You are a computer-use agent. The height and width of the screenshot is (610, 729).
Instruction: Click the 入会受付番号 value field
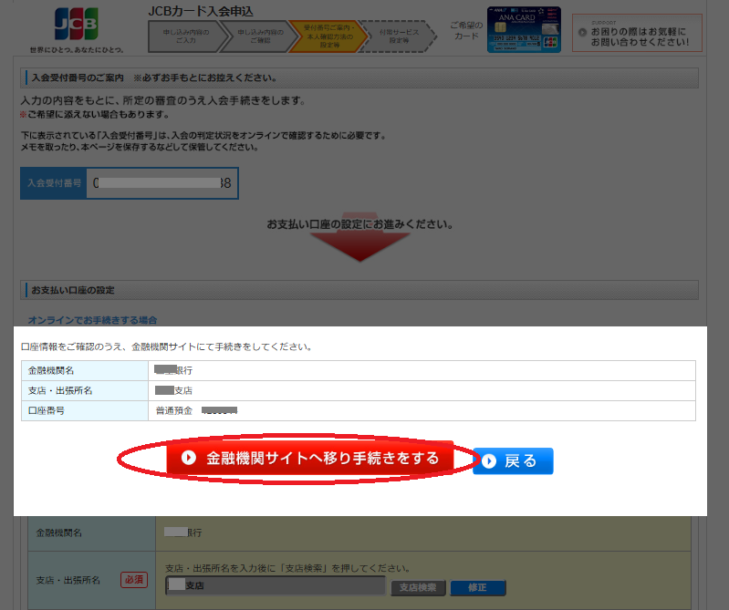(162, 183)
